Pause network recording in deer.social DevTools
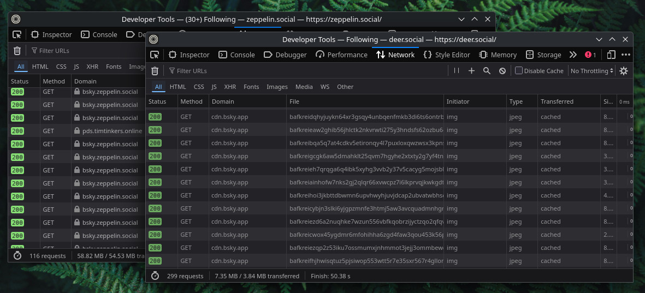 [x=457, y=71]
